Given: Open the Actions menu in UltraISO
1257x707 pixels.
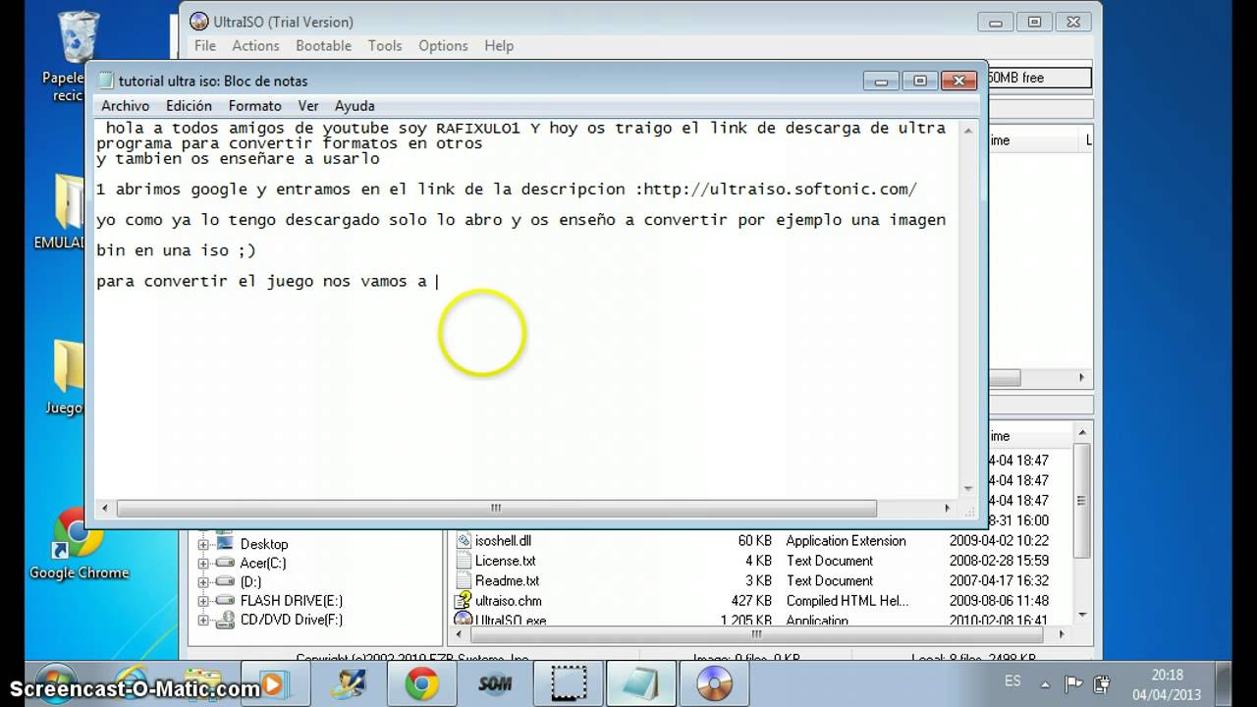Looking at the screenshot, I should [255, 45].
